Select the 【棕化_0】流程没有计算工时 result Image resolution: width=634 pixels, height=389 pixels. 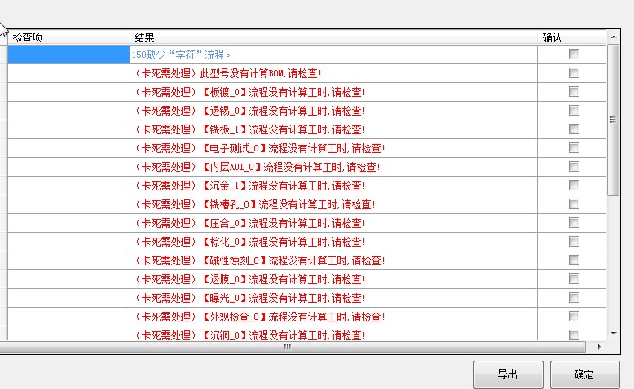pos(283,242)
